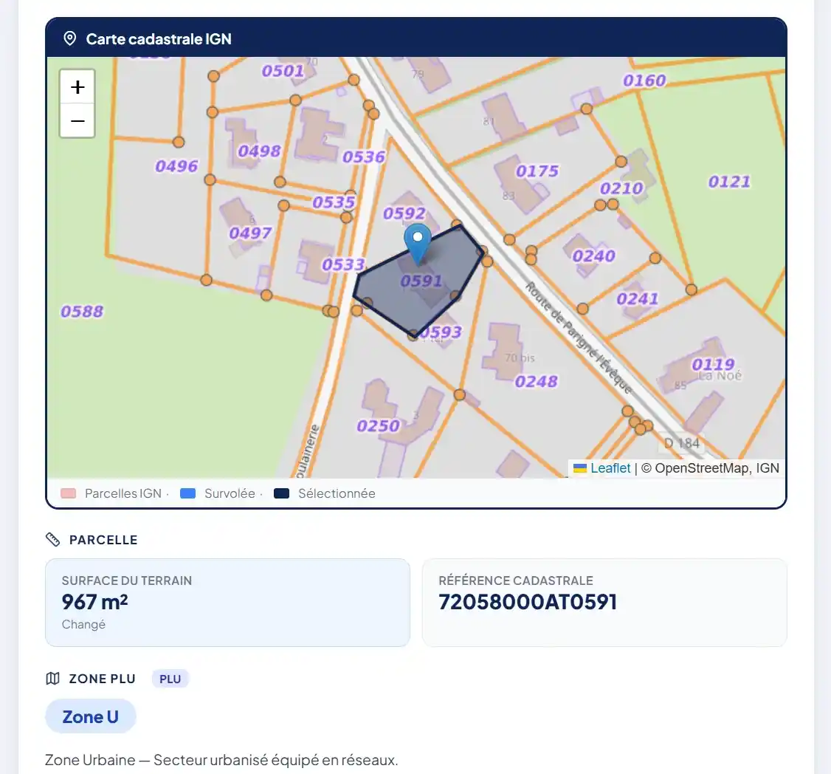Select parcel 0536 label

click(x=364, y=157)
